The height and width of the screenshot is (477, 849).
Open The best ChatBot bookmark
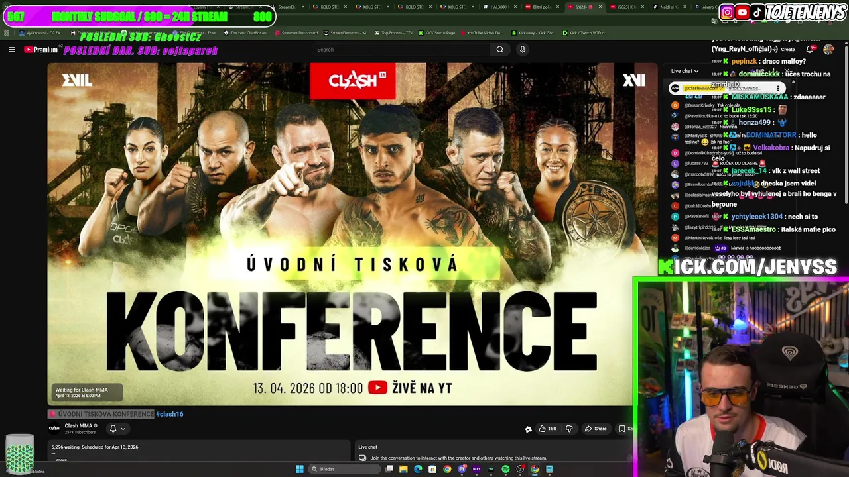coord(246,33)
